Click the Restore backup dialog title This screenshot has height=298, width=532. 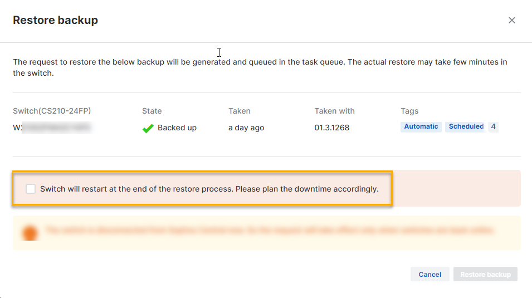tap(55, 20)
